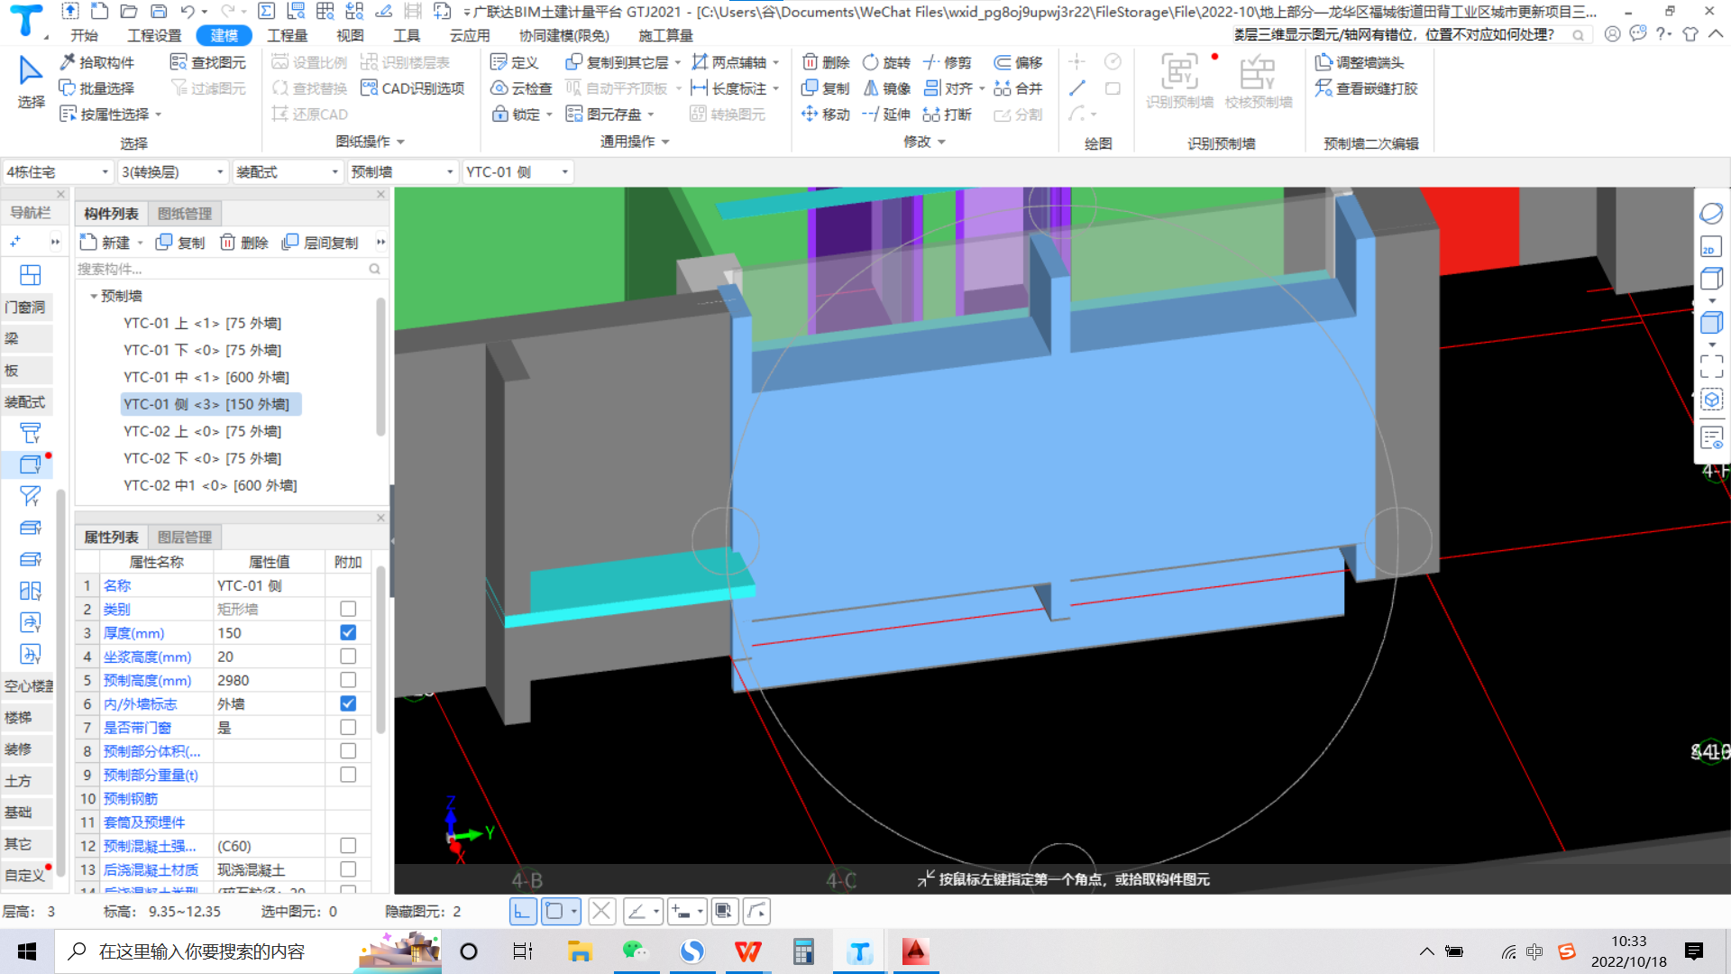The height and width of the screenshot is (974, 1731).
Task: Click the draw line tool in 绘图
Action: (x=1077, y=88)
